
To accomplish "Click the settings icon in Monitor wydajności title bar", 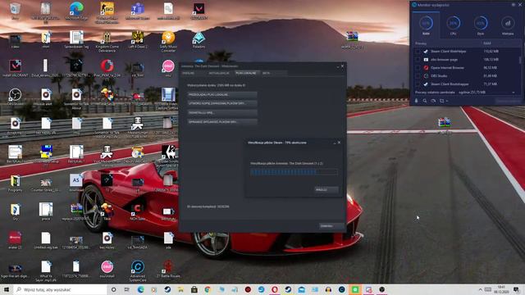I will (514, 5).
